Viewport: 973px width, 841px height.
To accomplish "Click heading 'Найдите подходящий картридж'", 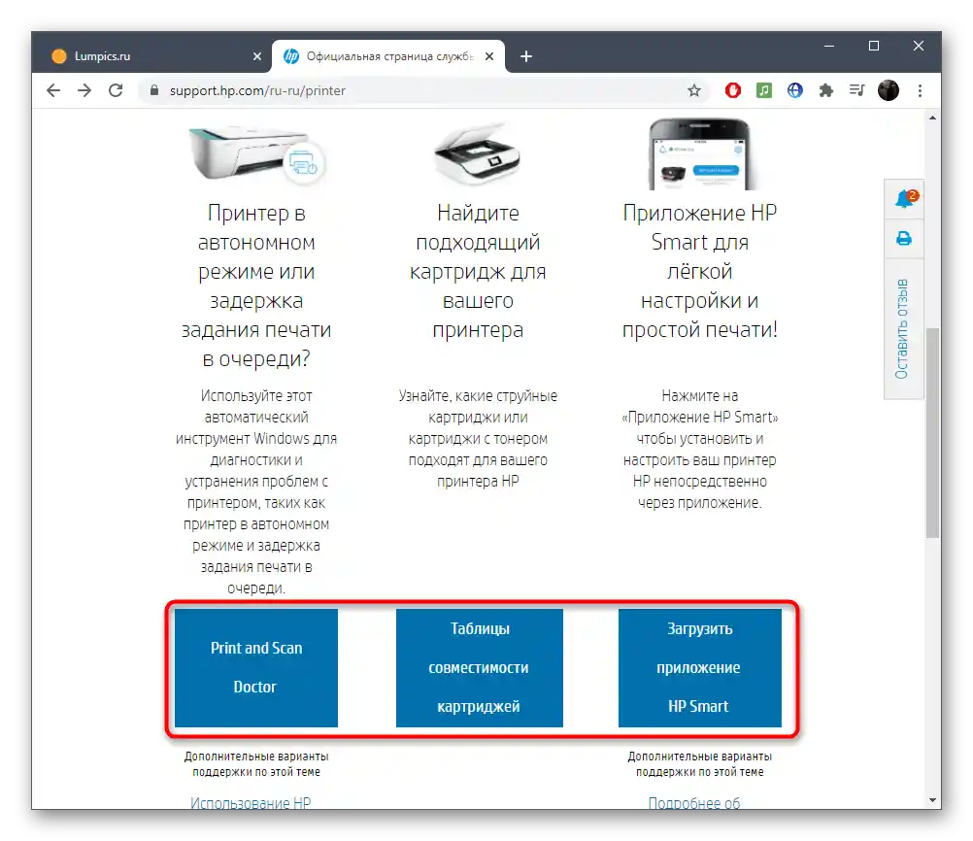I will (x=478, y=271).
